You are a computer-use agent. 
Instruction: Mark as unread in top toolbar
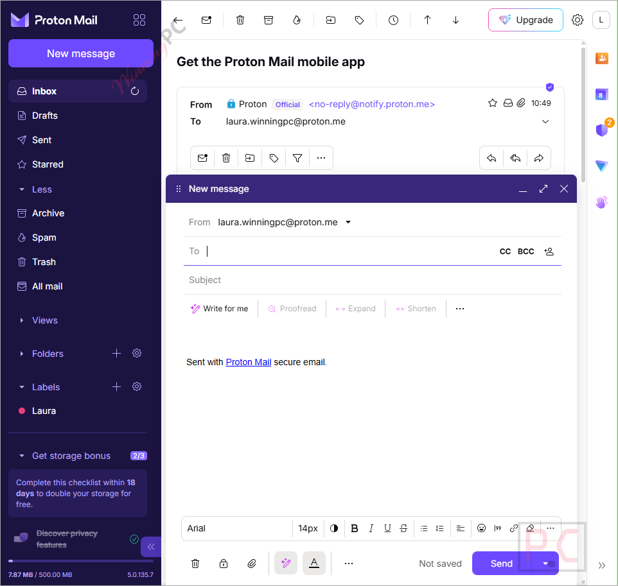point(206,20)
